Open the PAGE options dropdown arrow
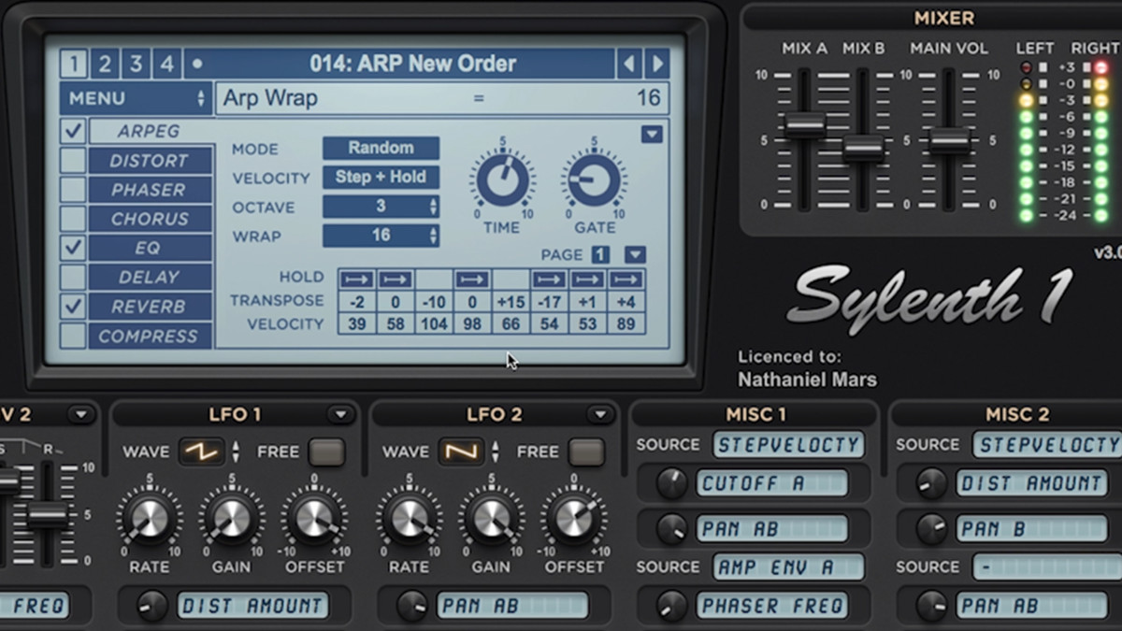Screen dimensions: 1122x631 [x=635, y=254]
